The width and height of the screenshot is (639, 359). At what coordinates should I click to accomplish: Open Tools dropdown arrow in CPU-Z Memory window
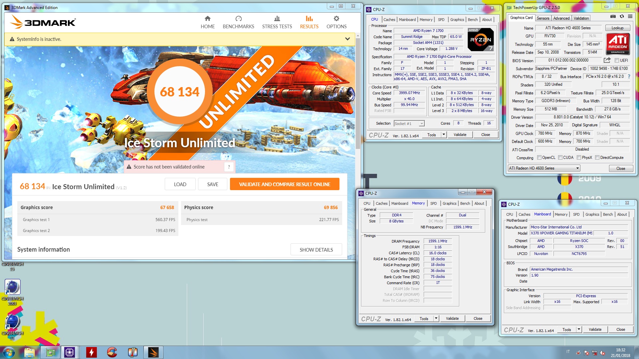436,318
